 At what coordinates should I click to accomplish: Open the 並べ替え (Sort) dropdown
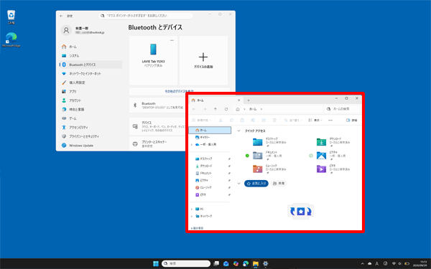pos(293,121)
